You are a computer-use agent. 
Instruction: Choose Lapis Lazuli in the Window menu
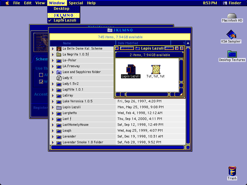coord(64,20)
